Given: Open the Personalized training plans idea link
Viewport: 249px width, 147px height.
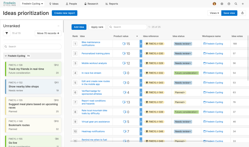Looking at the screenshot, I should 96,53.
